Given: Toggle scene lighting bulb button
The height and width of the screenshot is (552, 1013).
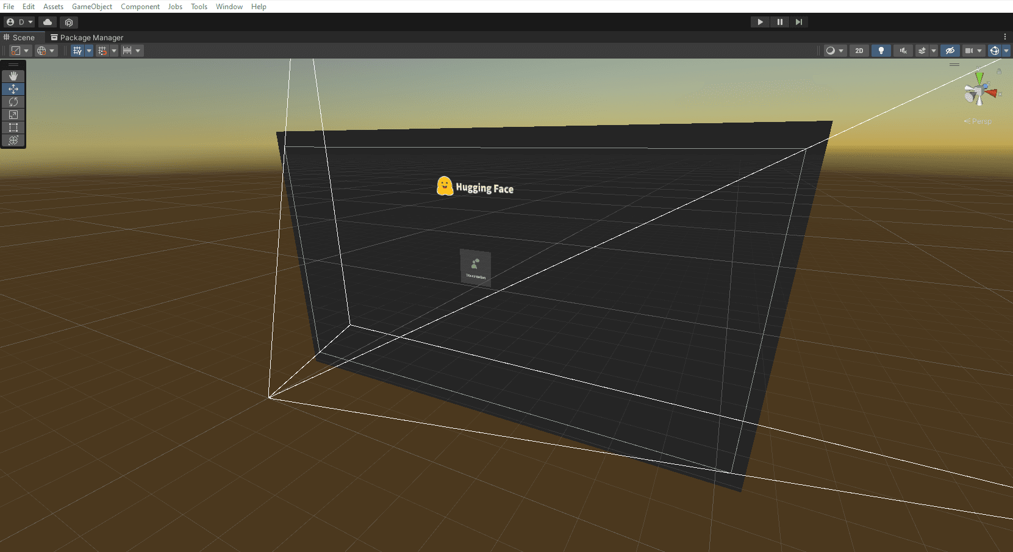Looking at the screenshot, I should [x=881, y=51].
